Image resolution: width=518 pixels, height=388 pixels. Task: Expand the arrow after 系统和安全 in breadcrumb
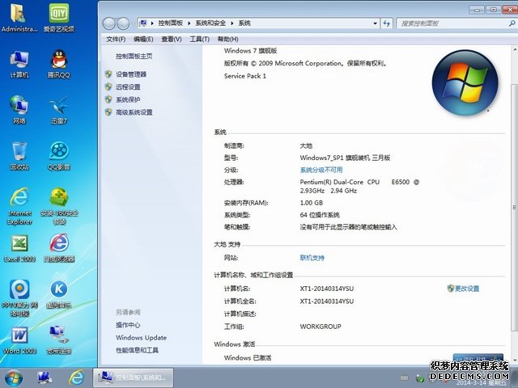tap(232, 23)
